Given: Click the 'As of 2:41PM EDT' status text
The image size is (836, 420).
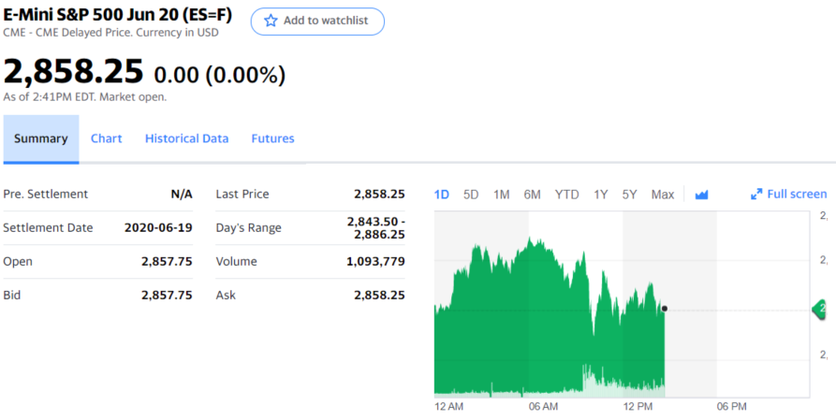Looking at the screenshot, I should (x=85, y=97).
